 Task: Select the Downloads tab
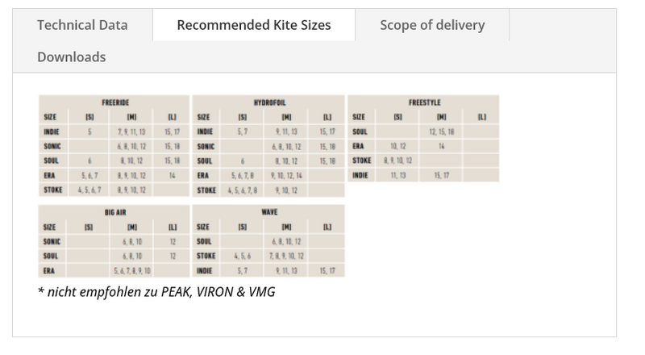(x=72, y=56)
